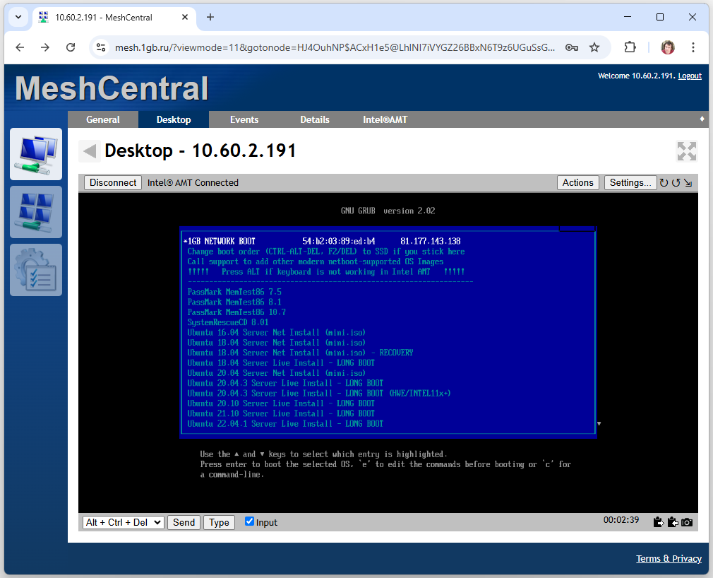Click the clipboard right-arrow icon
Viewport: 713px width, 578px height.
659,523
